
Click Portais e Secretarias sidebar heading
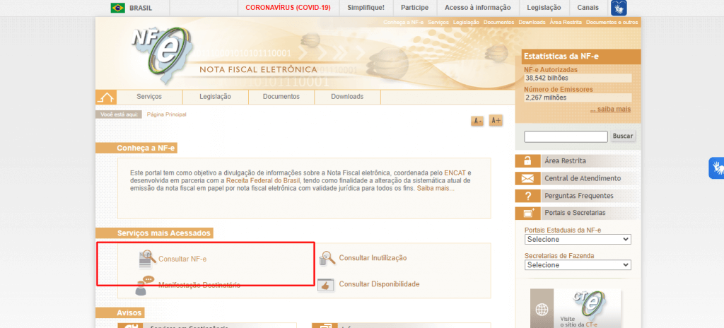tap(575, 213)
